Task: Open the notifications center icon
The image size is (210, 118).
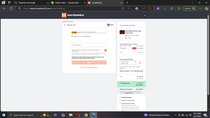Action: (205, 115)
